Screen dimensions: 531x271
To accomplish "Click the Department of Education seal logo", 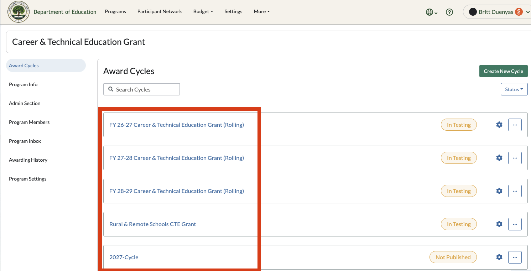I will coord(19,12).
